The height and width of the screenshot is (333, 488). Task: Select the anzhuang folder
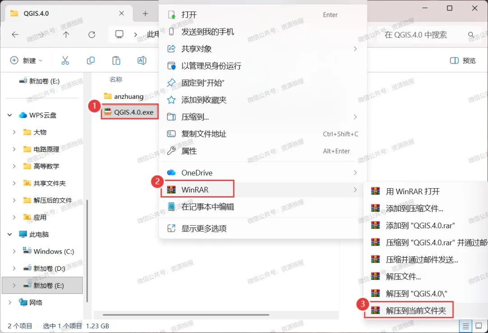pyautogui.click(x=125, y=97)
